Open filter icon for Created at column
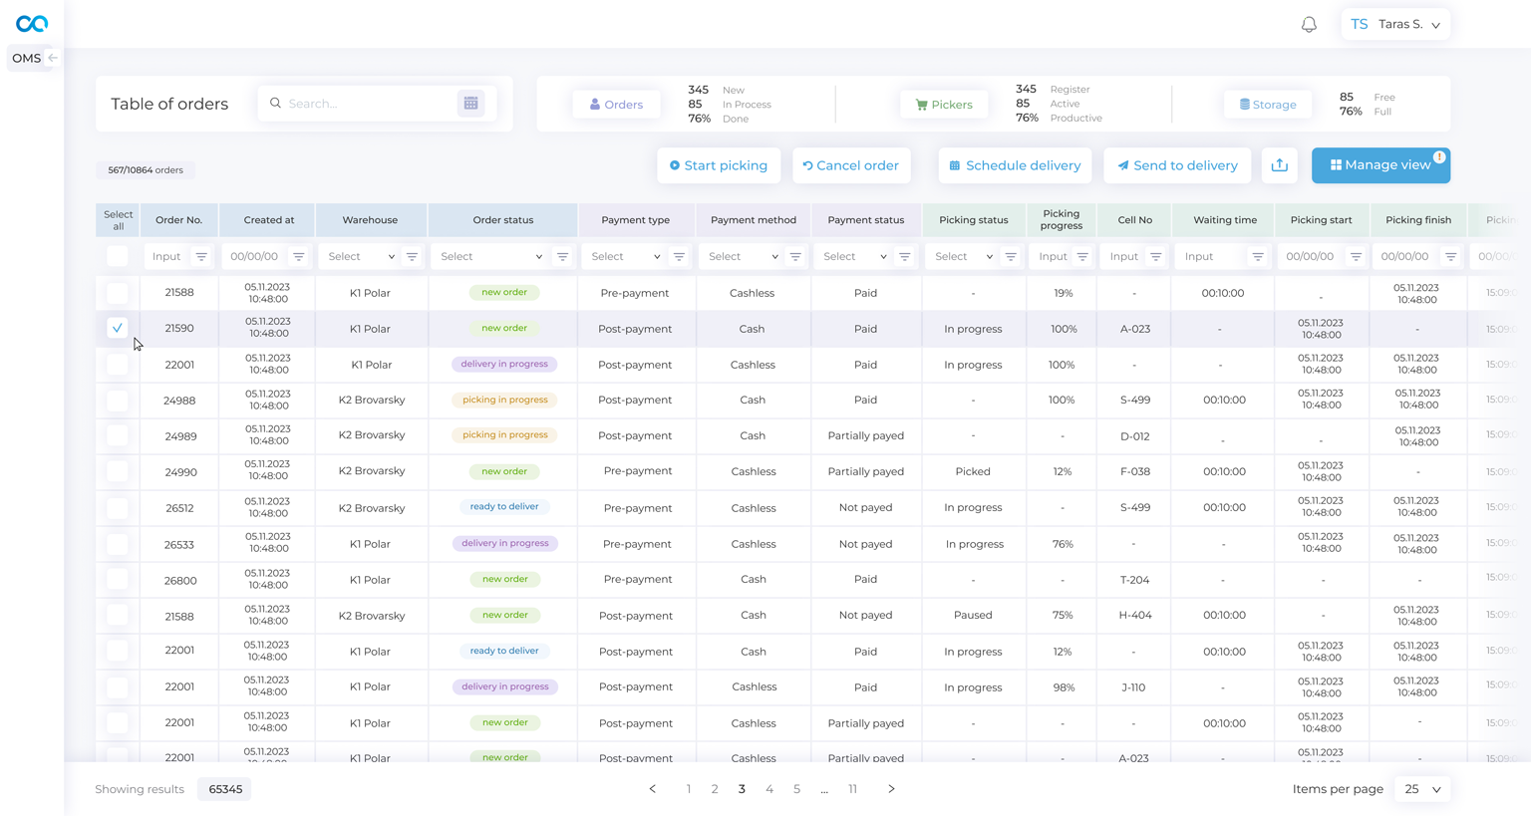 298,257
